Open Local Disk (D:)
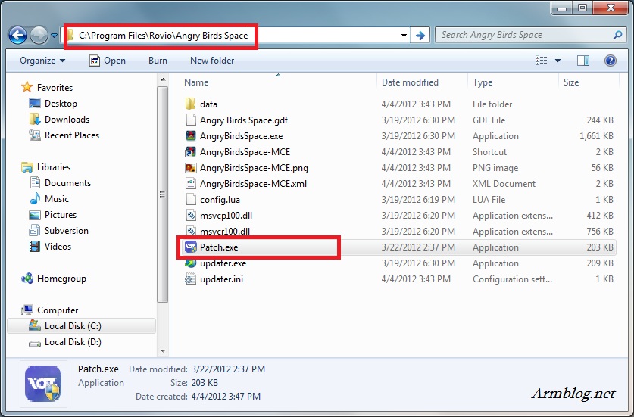Image resolution: width=634 pixels, height=417 pixels. coord(73,342)
